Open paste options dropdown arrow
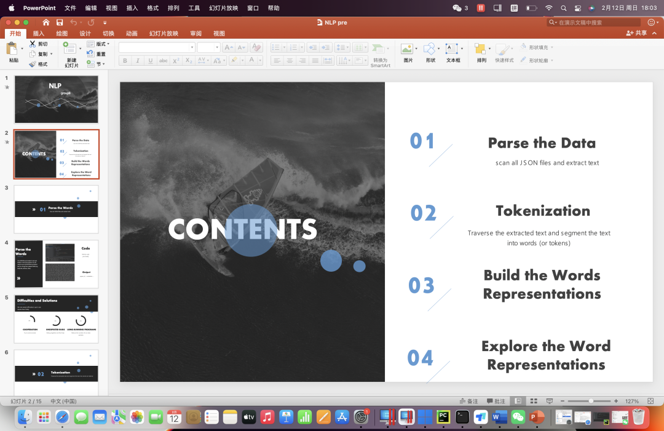This screenshot has height=431, width=664. pos(22,49)
